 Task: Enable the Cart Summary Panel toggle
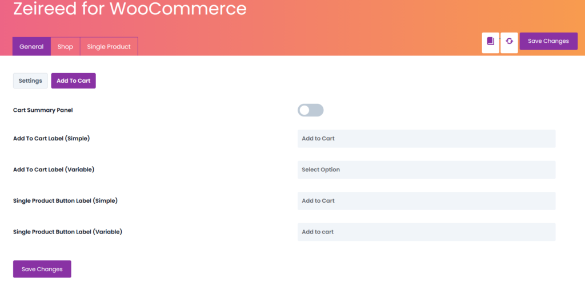pyautogui.click(x=310, y=110)
